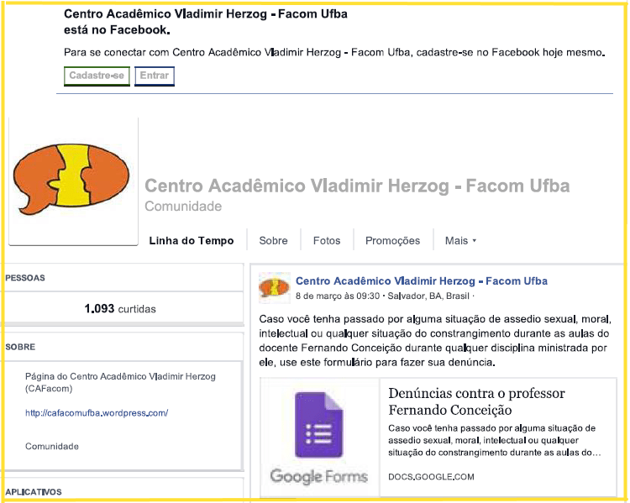Open the Google Forms preview image
The height and width of the screenshot is (503, 630).
click(319, 438)
